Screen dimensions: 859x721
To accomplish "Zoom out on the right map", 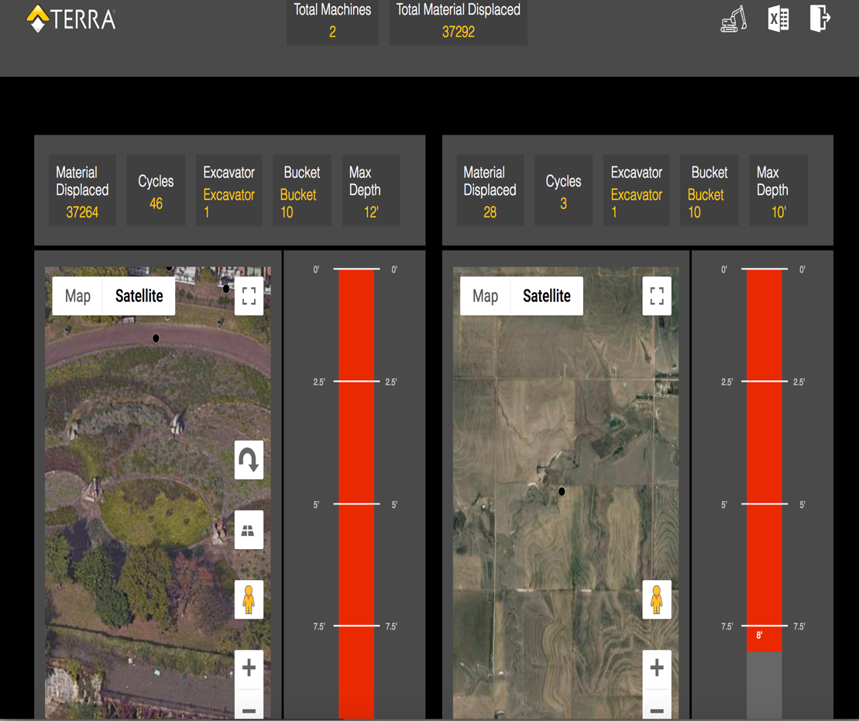I will (x=657, y=709).
